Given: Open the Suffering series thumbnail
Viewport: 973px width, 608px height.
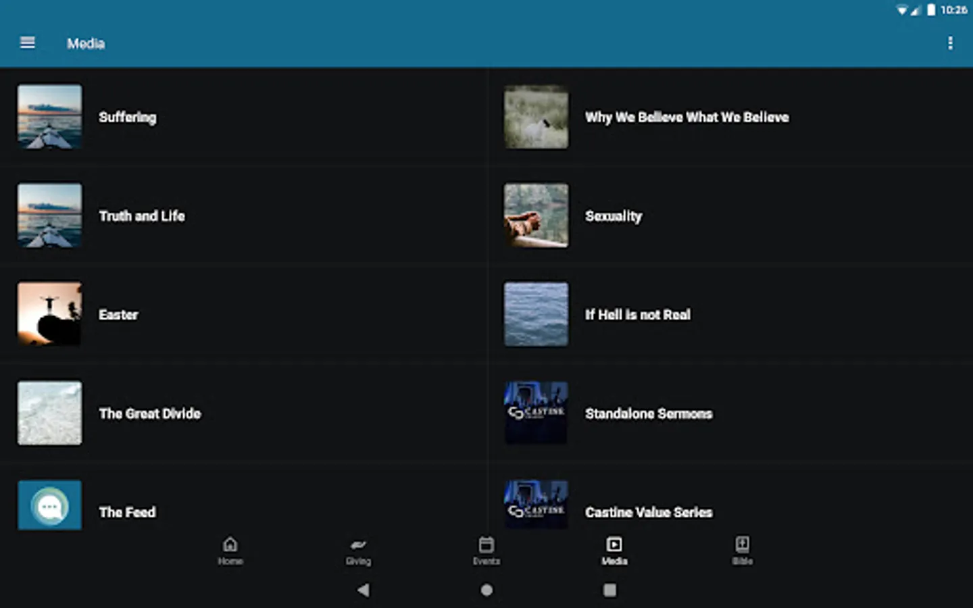Looking at the screenshot, I should tap(50, 117).
